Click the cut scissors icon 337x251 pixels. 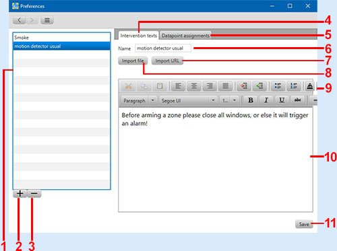128,86
